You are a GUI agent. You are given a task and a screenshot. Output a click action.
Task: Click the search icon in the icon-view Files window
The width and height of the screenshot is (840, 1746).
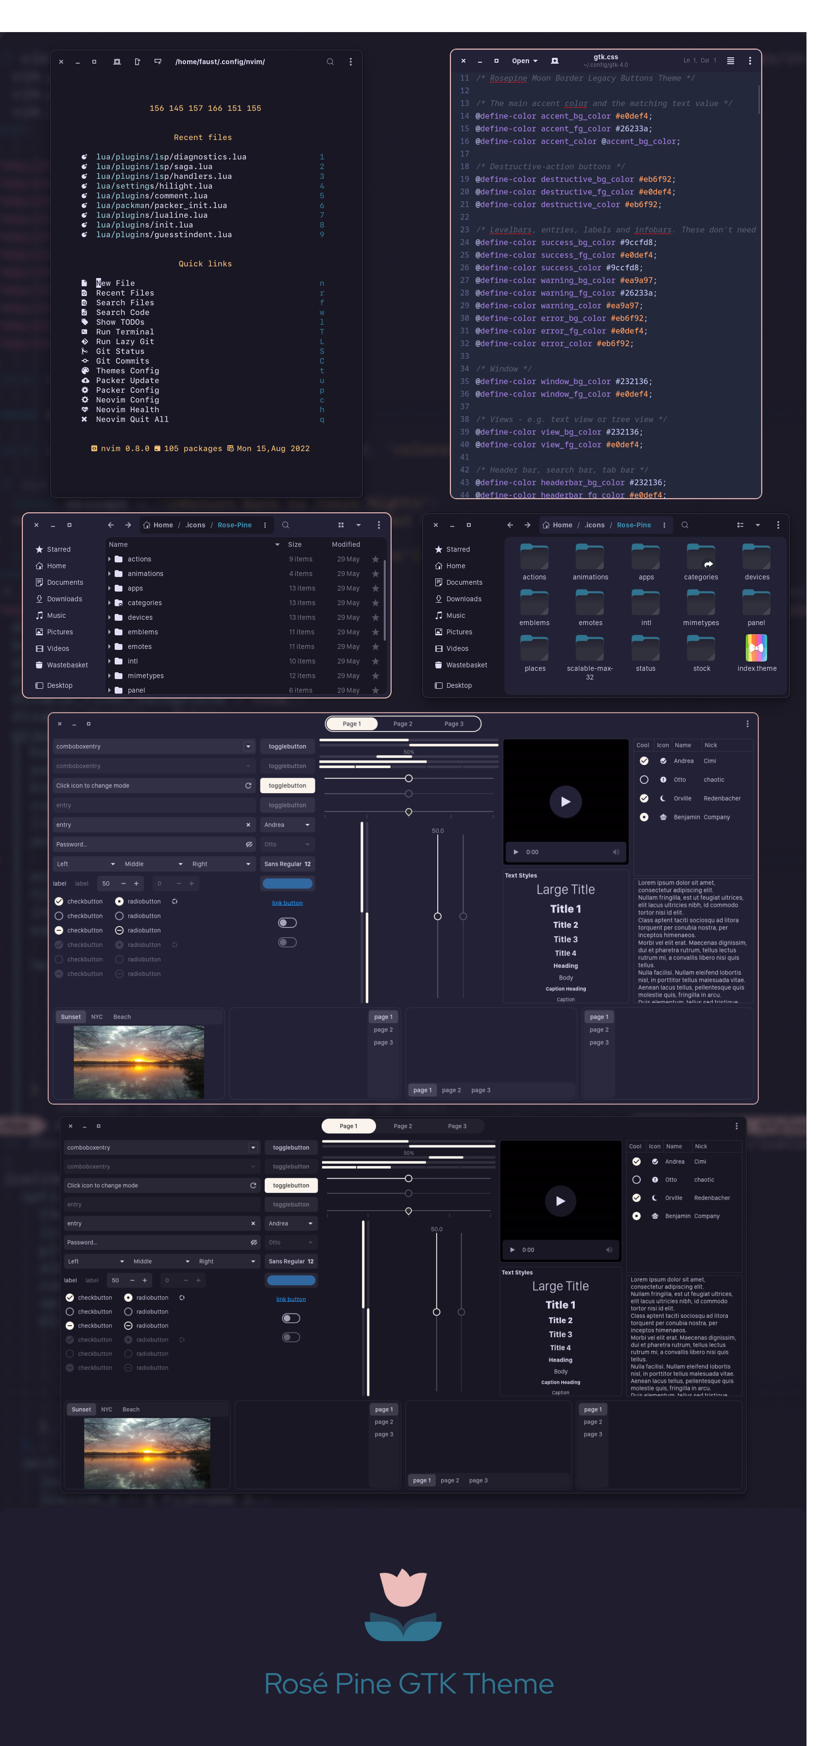[685, 525]
